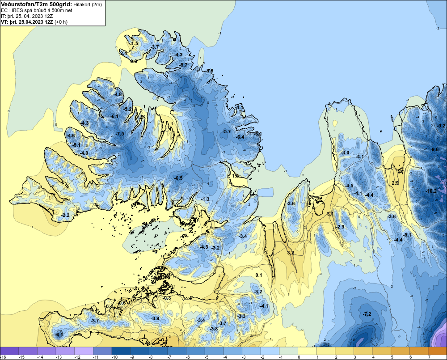Image resolution: width=447 pixels, height=360 pixels.
Task: Click the -6.5 temperature label
Action: pos(178,178)
